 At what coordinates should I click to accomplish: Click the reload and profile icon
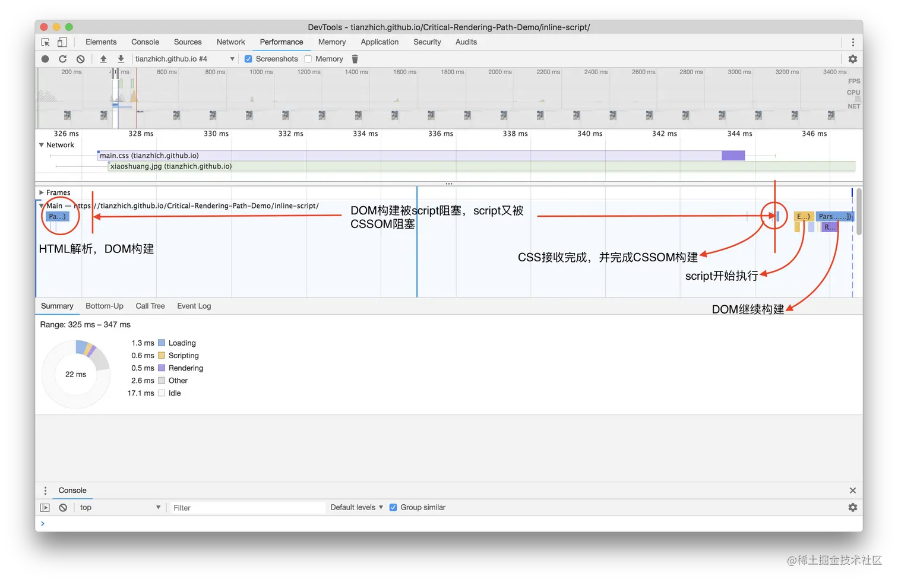62,59
